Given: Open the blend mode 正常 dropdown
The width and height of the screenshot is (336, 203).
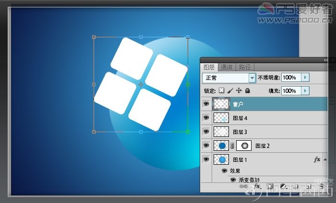Looking at the screenshot, I should (x=229, y=78).
